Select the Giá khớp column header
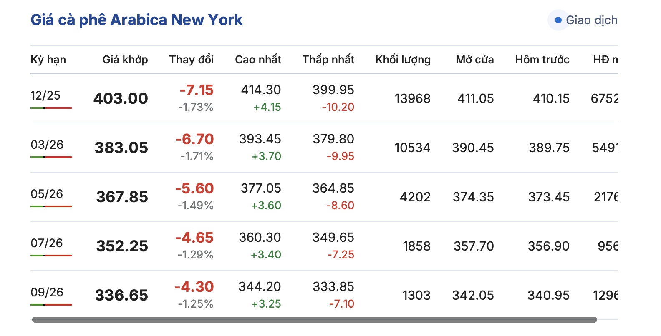661x336 pixels. [125, 60]
